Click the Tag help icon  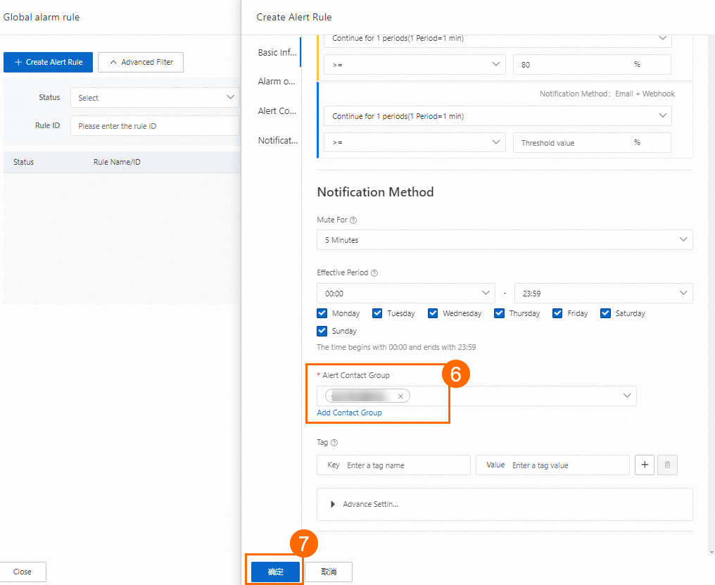point(334,443)
